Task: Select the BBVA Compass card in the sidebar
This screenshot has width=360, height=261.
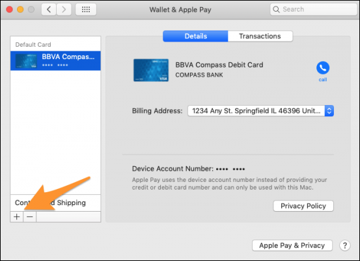Action: [x=55, y=60]
